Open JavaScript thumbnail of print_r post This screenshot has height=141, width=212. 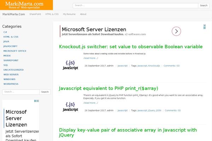point(70,107)
